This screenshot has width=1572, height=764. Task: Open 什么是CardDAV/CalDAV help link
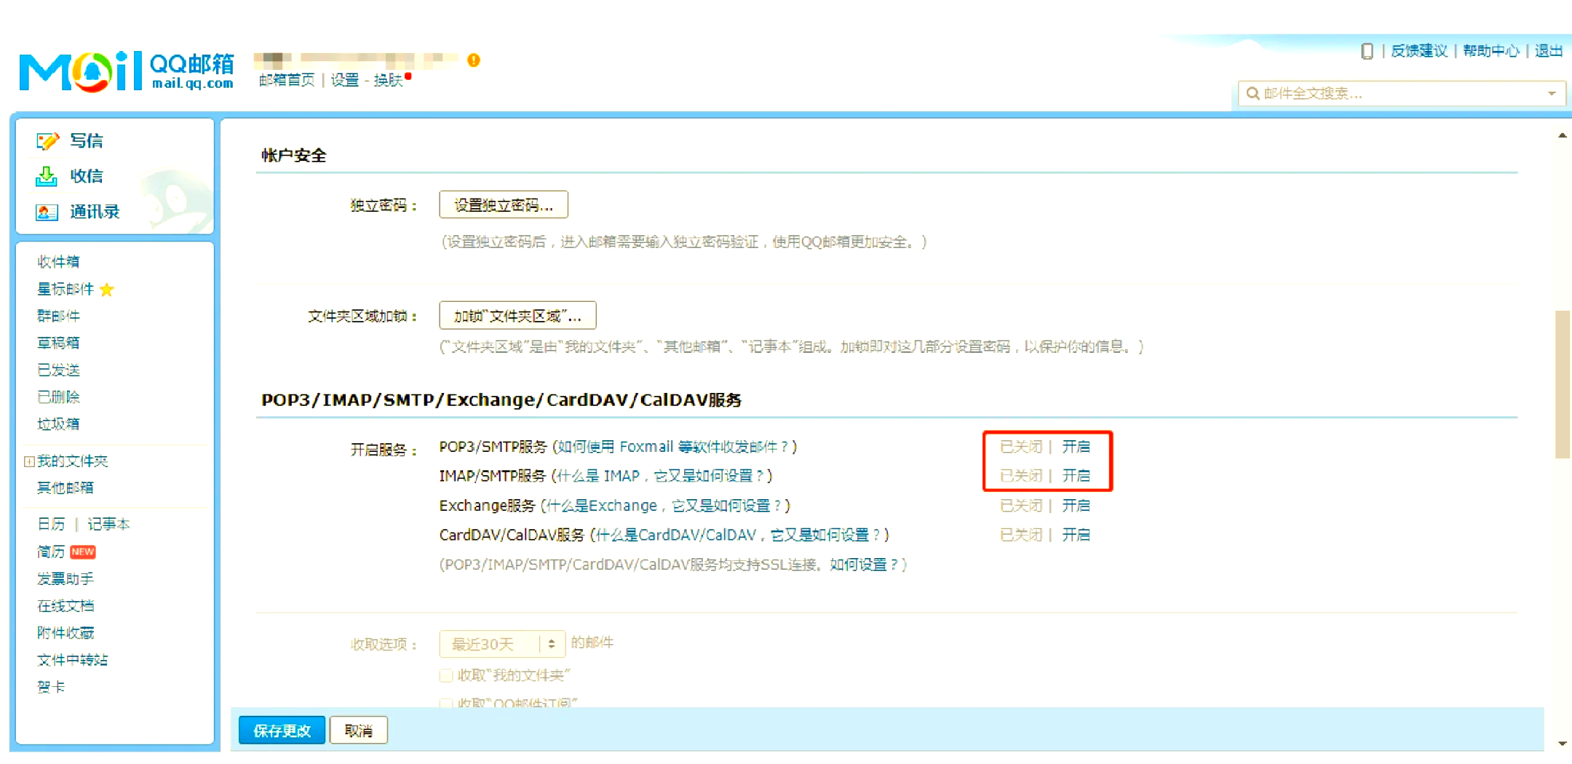point(739,535)
